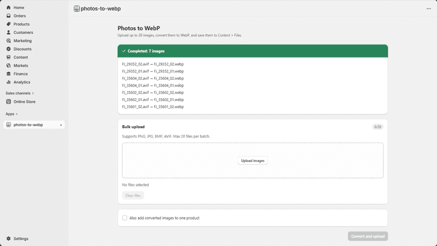437x246 pixels.
Task: Click the app icon beside the photos-to-webp header
Action: click(x=77, y=8)
